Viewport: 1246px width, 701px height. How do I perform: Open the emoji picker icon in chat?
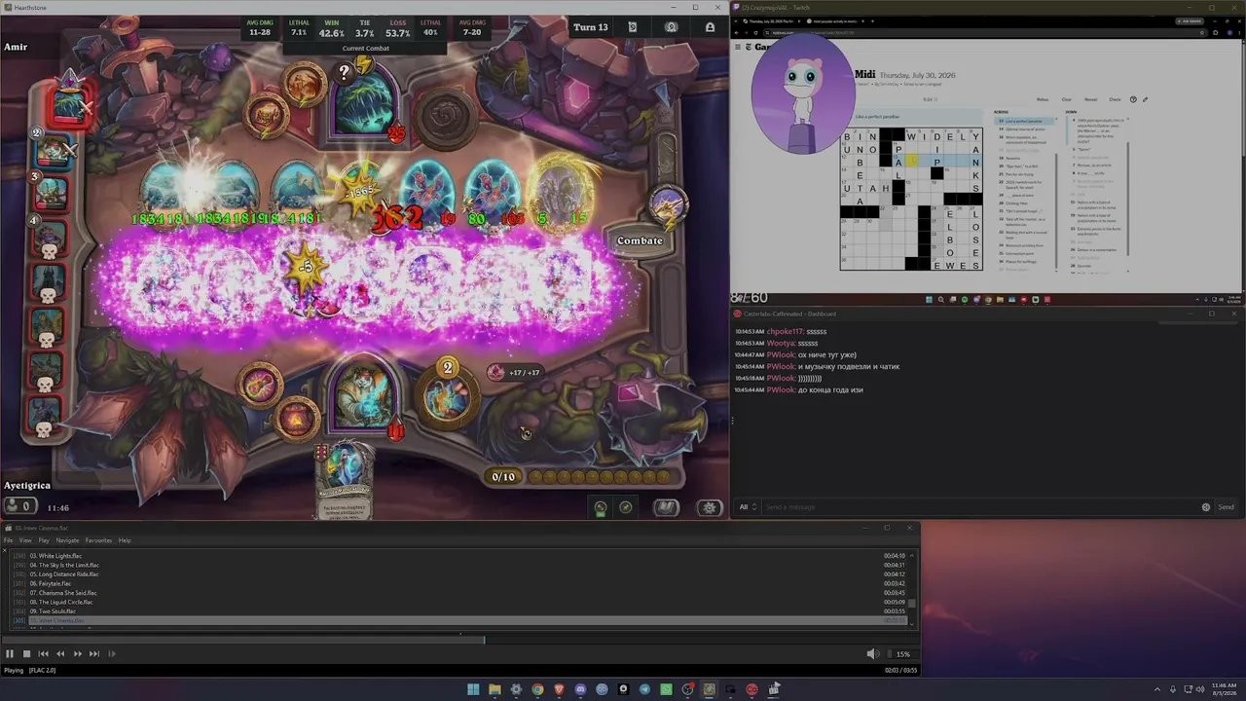[x=1206, y=507]
